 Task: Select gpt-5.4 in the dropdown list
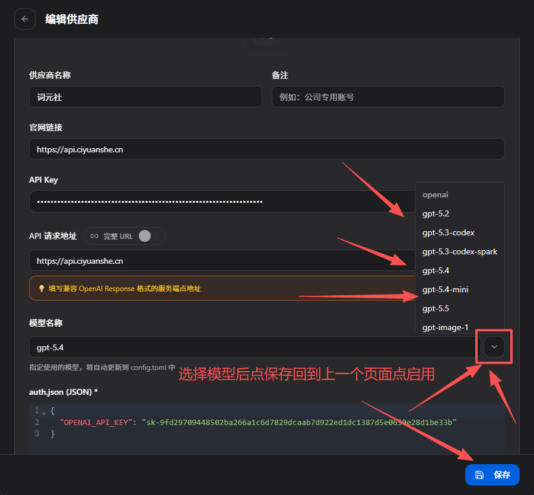(436, 271)
